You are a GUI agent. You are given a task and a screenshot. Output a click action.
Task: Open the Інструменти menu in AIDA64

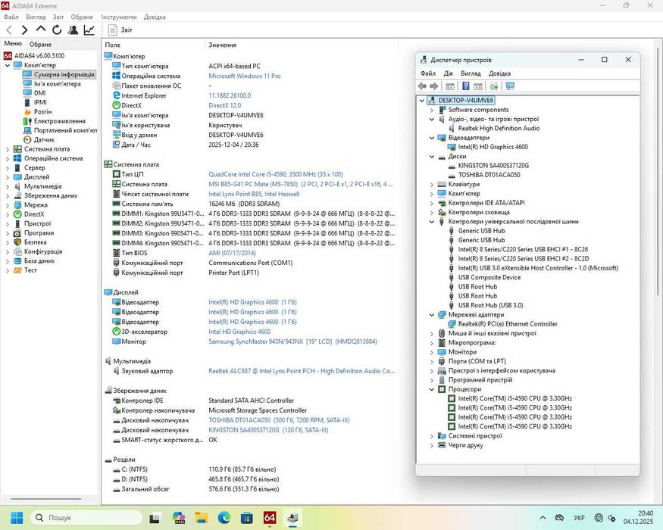(119, 17)
